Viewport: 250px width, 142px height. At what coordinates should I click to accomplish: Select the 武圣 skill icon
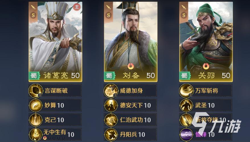186,105
